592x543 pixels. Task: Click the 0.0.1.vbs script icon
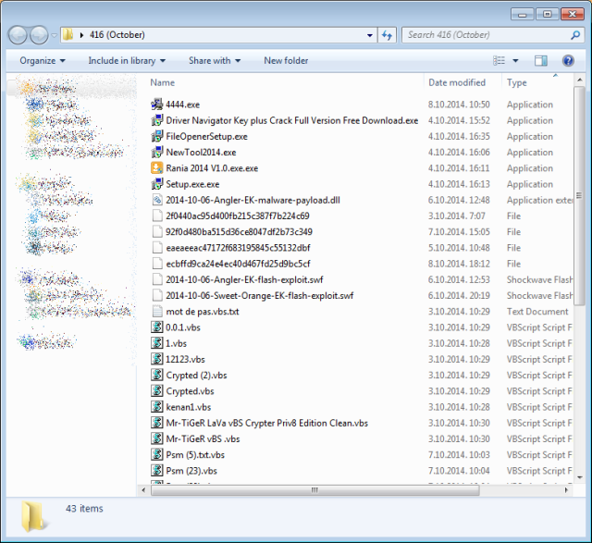pos(156,327)
